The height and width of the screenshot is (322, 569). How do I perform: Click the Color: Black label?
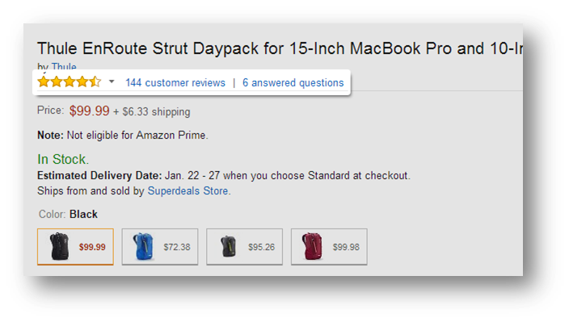(68, 214)
